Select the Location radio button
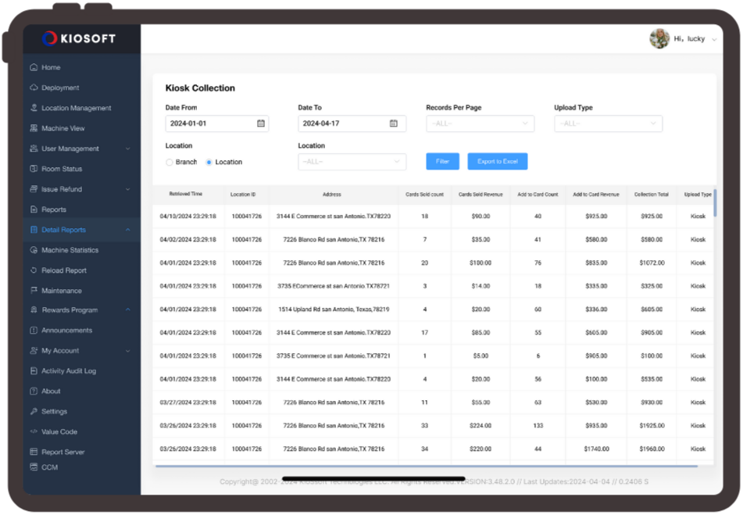The image size is (743, 515). point(209,163)
